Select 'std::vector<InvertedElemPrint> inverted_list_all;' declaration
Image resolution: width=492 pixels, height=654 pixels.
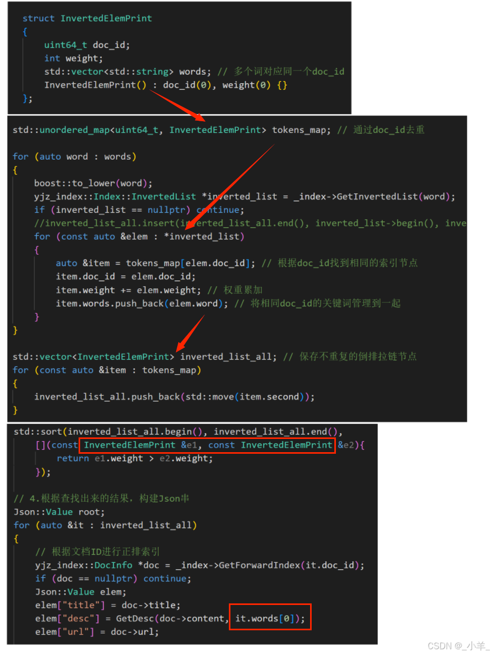[x=145, y=357]
